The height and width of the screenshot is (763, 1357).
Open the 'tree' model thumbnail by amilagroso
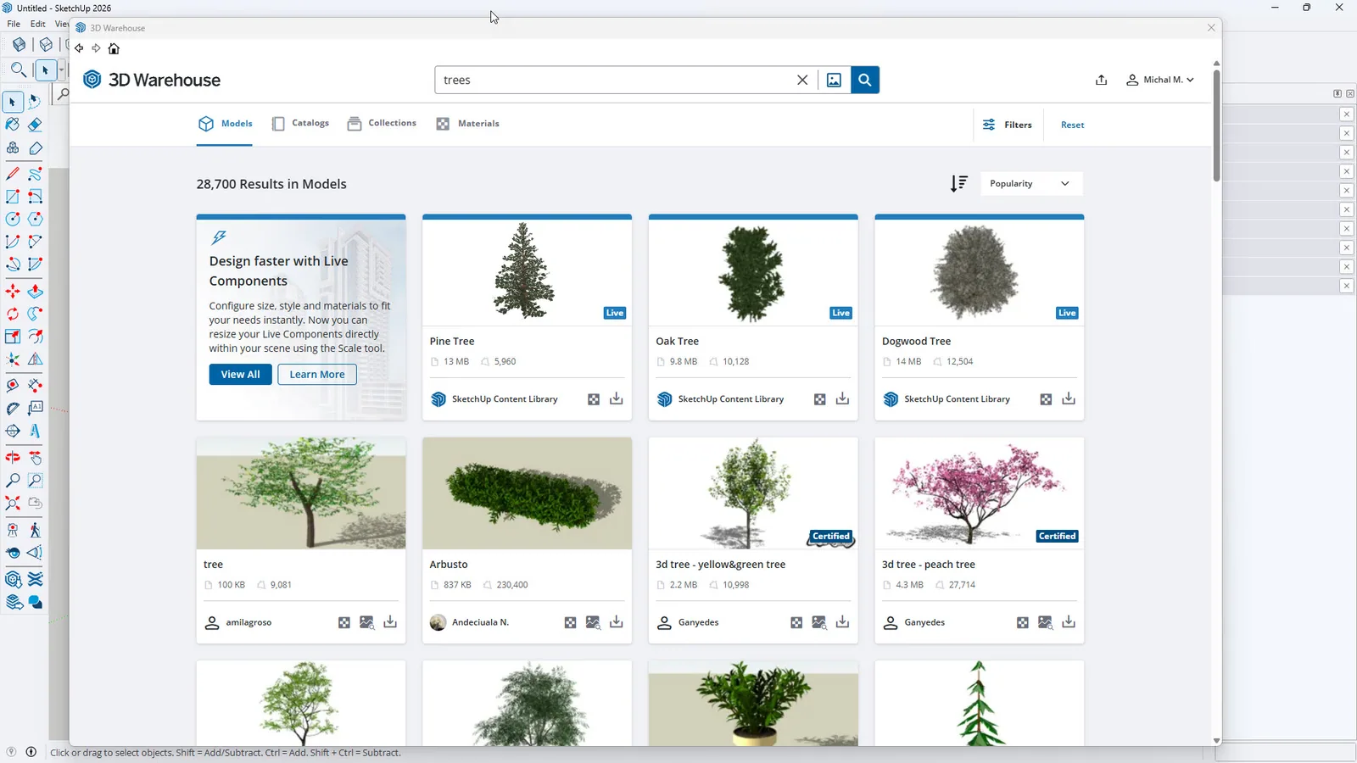[301, 493]
